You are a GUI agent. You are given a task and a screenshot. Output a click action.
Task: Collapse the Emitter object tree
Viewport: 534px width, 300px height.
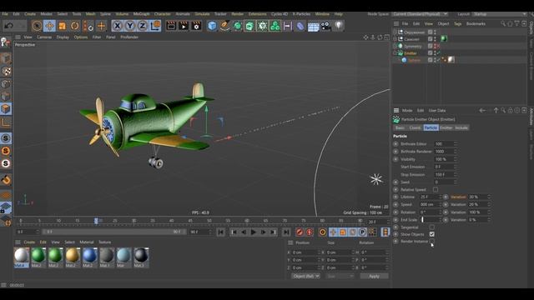(395, 53)
